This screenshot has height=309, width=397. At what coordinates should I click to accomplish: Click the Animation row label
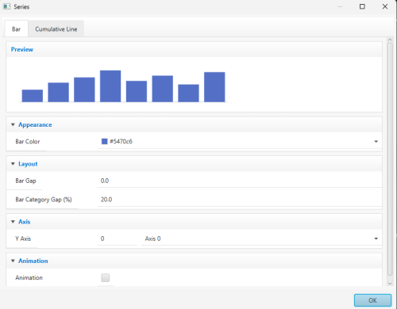tap(29, 277)
